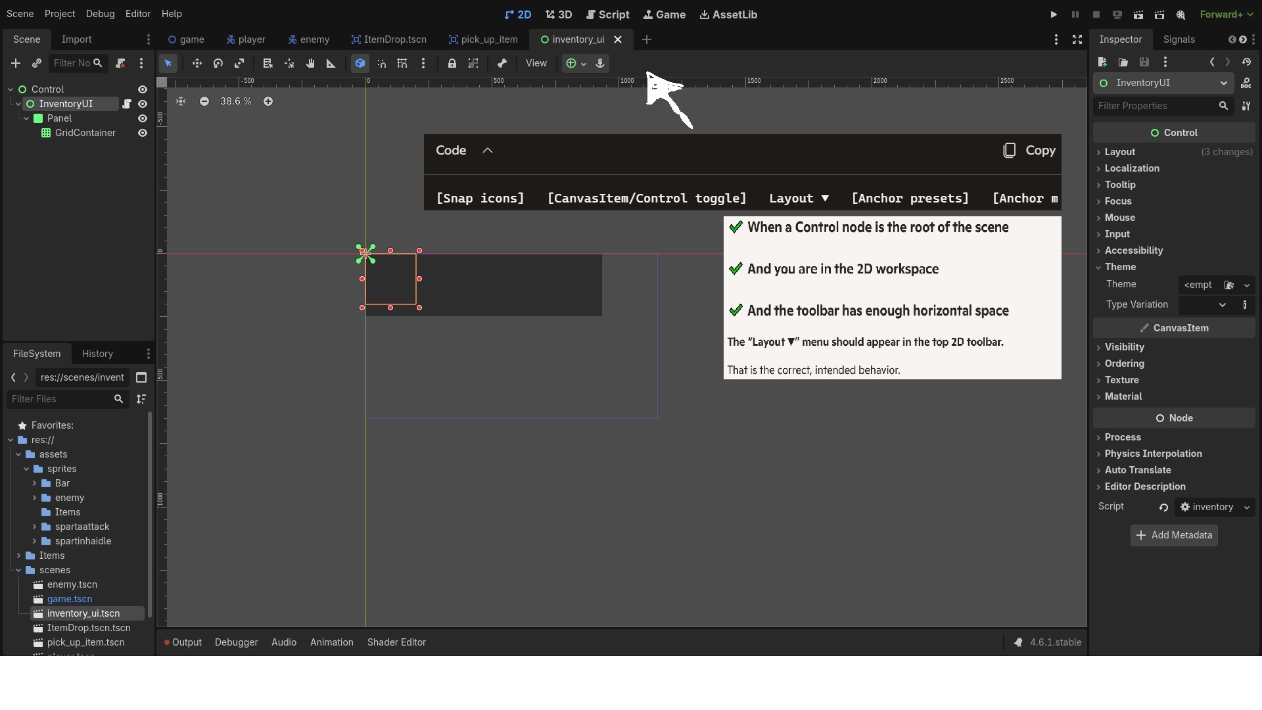
Task: Select the Ruler measure tool
Action: [x=331, y=63]
